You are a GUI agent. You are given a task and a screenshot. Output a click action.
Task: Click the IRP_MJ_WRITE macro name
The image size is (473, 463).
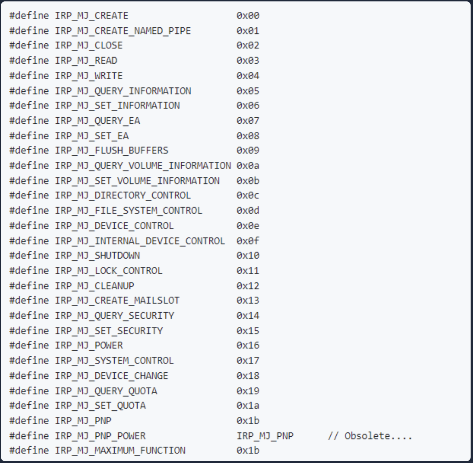[88, 76]
